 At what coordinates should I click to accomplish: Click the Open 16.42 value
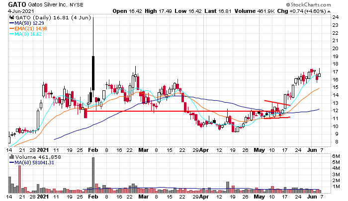pos(127,11)
